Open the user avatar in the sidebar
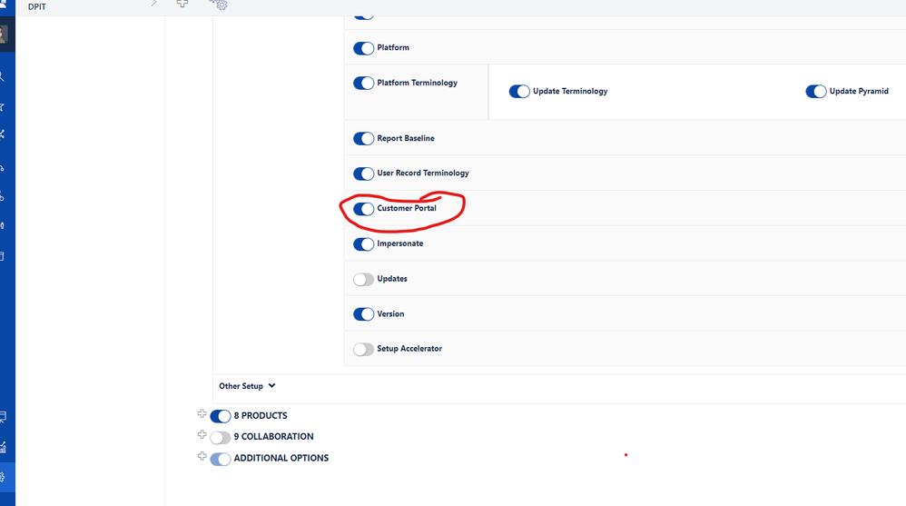The width and height of the screenshot is (906, 506). click(x=3, y=35)
